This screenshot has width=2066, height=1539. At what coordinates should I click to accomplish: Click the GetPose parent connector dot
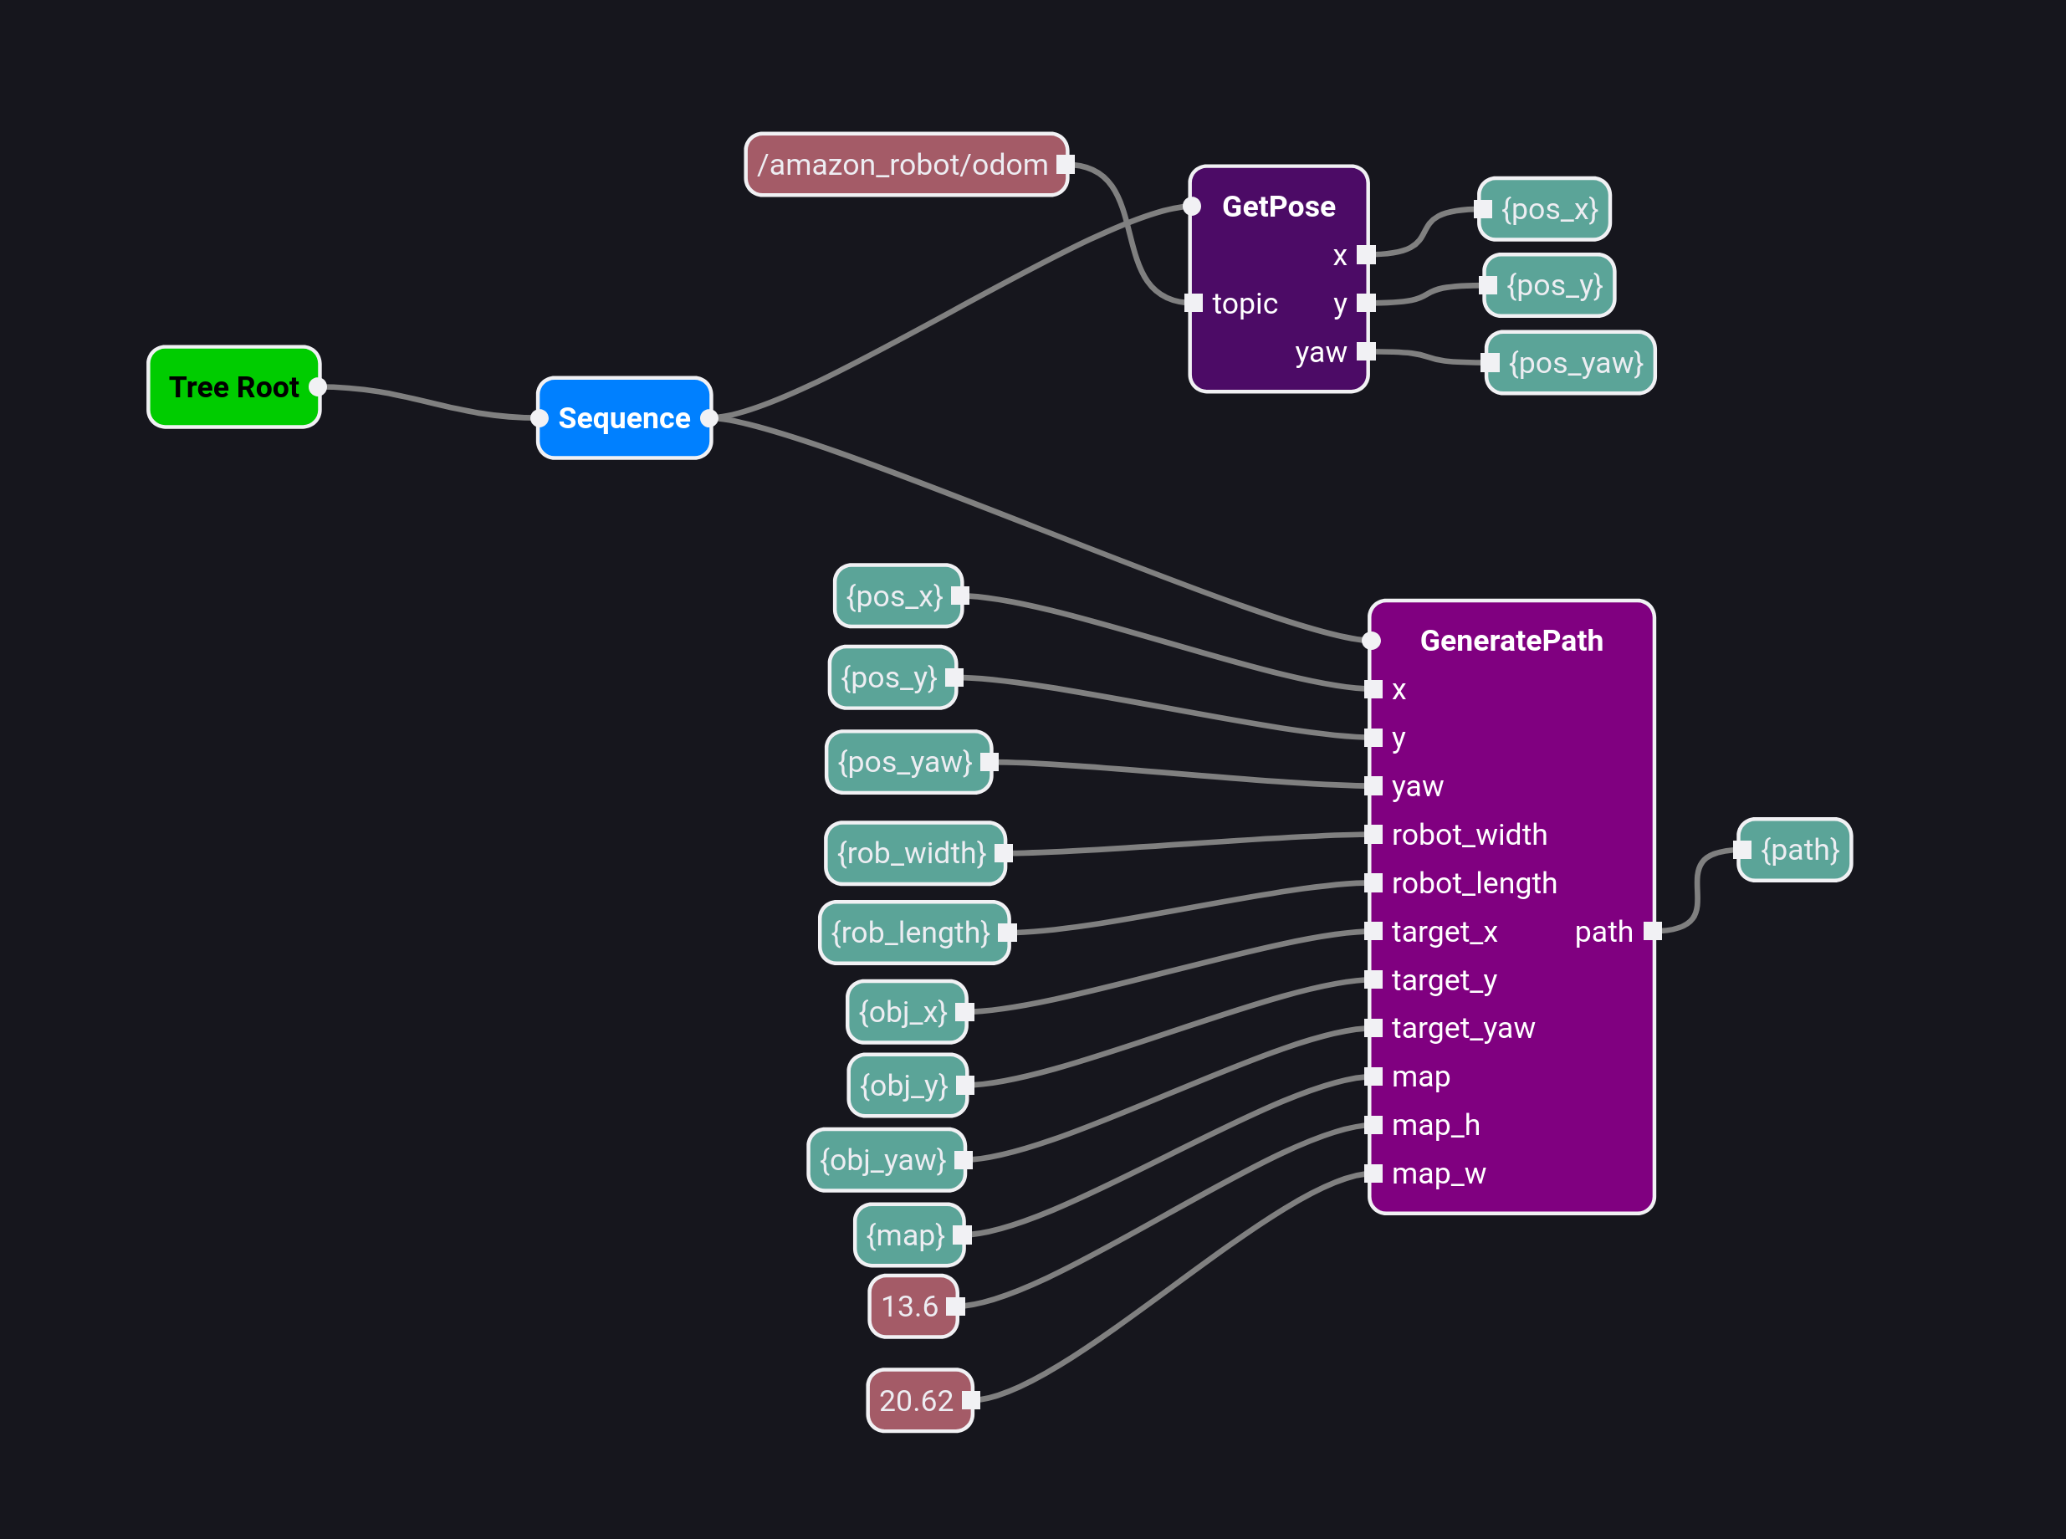1191,207
